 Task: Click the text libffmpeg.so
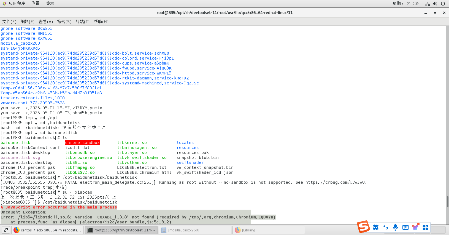point(80,167)
